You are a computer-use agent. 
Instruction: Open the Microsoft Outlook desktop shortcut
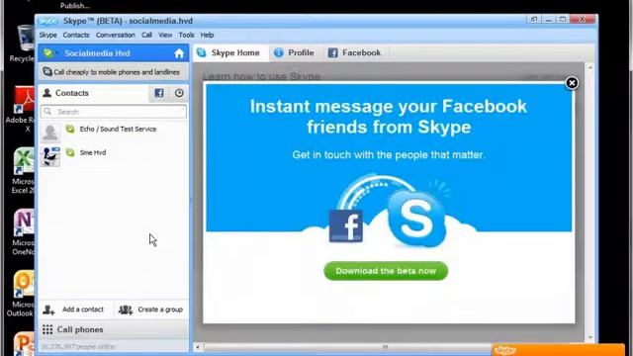click(21, 294)
